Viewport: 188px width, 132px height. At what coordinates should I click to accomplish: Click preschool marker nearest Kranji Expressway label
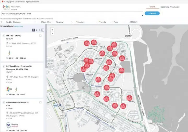click(x=86, y=43)
